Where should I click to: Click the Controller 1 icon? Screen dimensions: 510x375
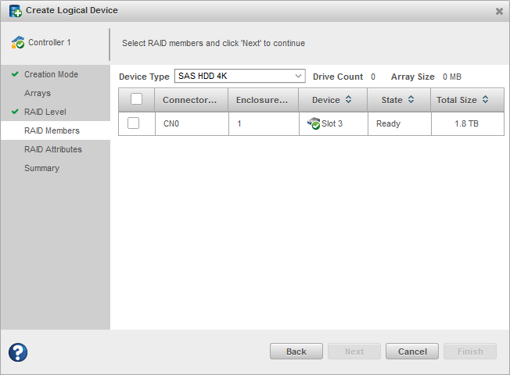[x=17, y=42]
